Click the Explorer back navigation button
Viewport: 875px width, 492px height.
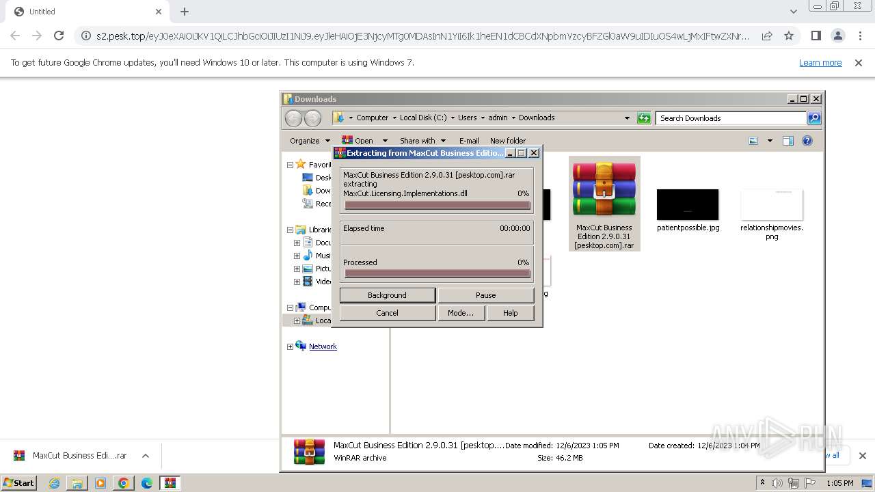click(x=294, y=118)
